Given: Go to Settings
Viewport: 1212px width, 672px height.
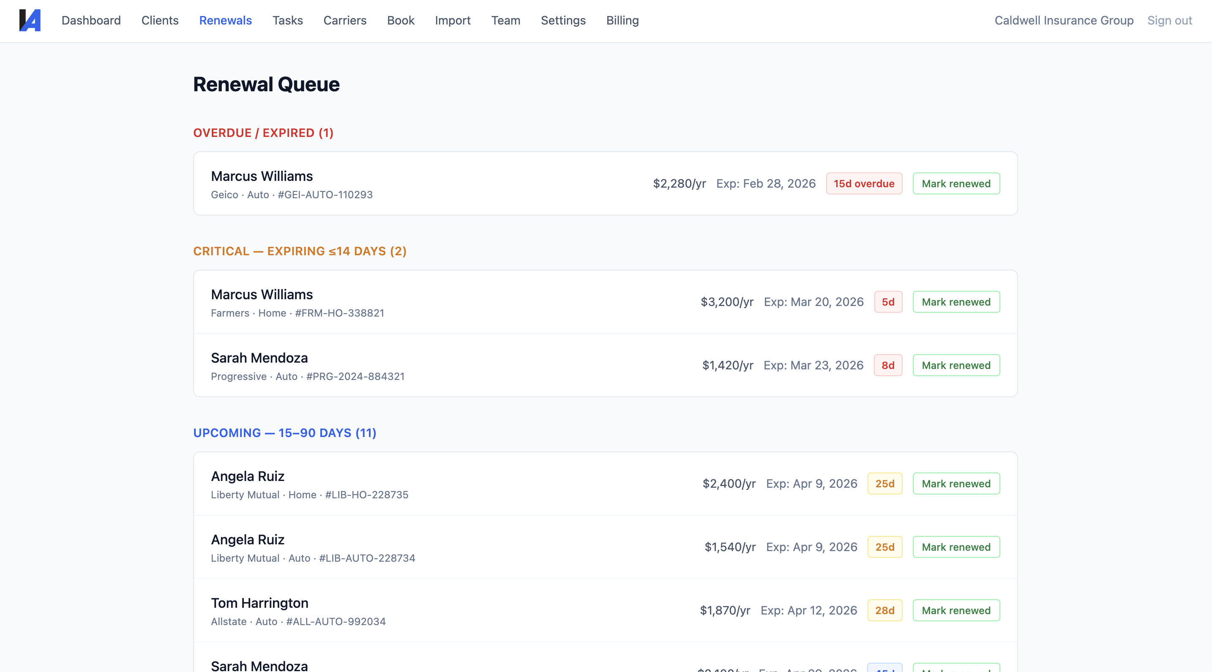Looking at the screenshot, I should (x=563, y=20).
